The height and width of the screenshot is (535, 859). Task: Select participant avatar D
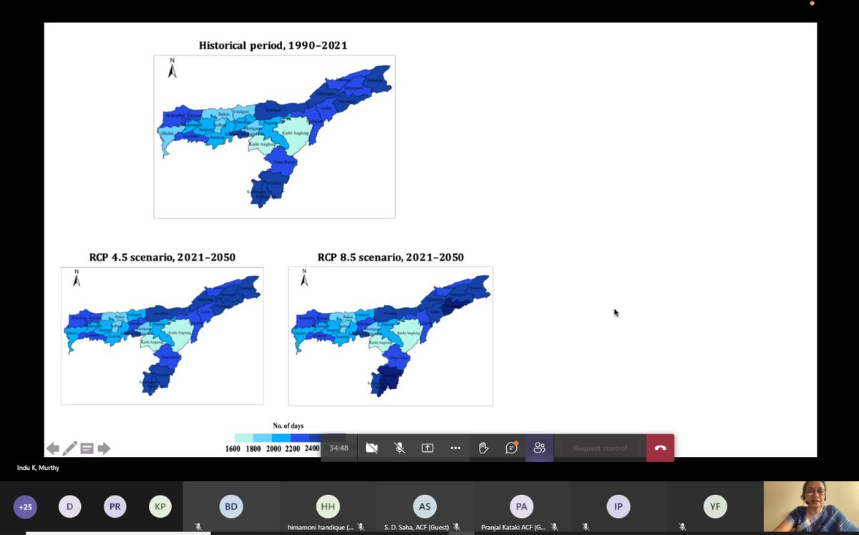click(70, 507)
